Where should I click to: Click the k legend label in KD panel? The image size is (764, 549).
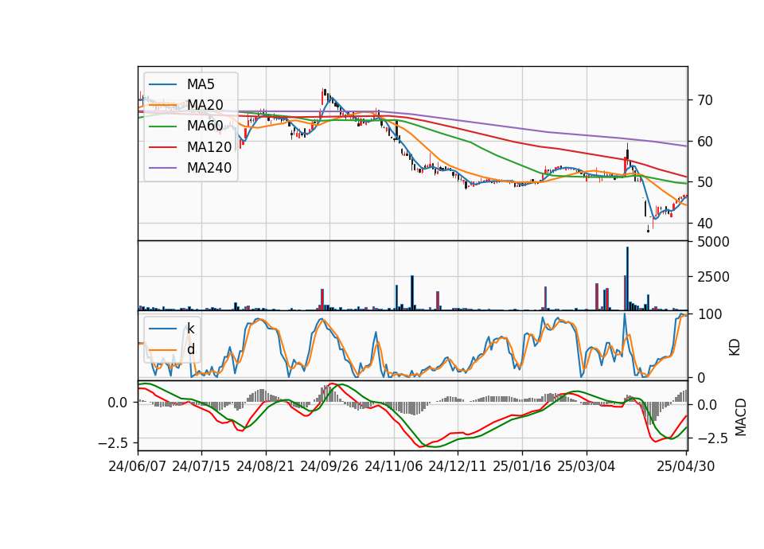(x=190, y=329)
